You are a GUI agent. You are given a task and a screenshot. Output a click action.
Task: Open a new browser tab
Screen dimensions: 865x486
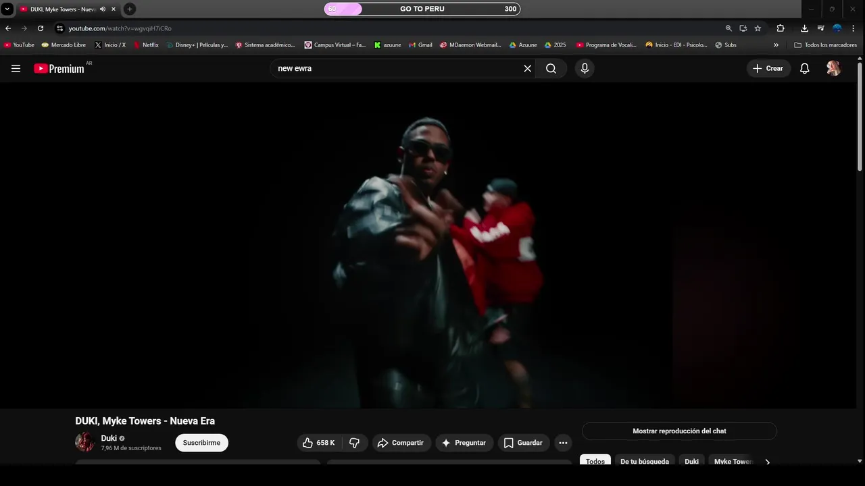tap(130, 9)
